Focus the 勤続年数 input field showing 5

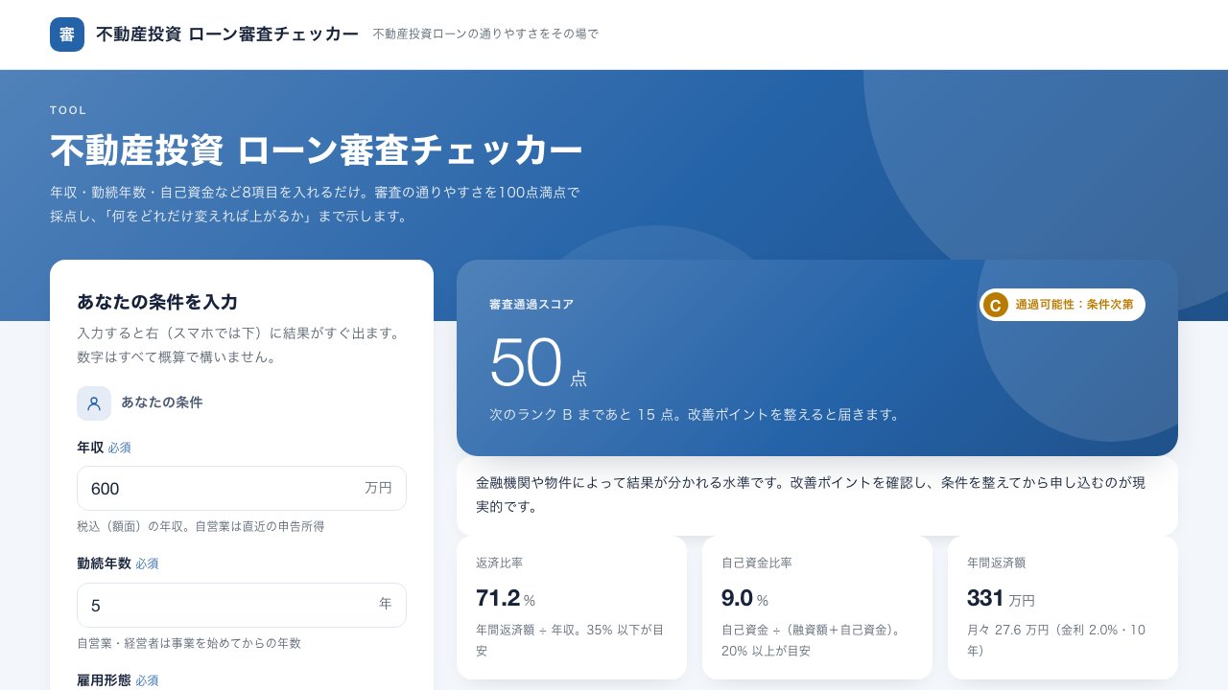tap(242, 606)
